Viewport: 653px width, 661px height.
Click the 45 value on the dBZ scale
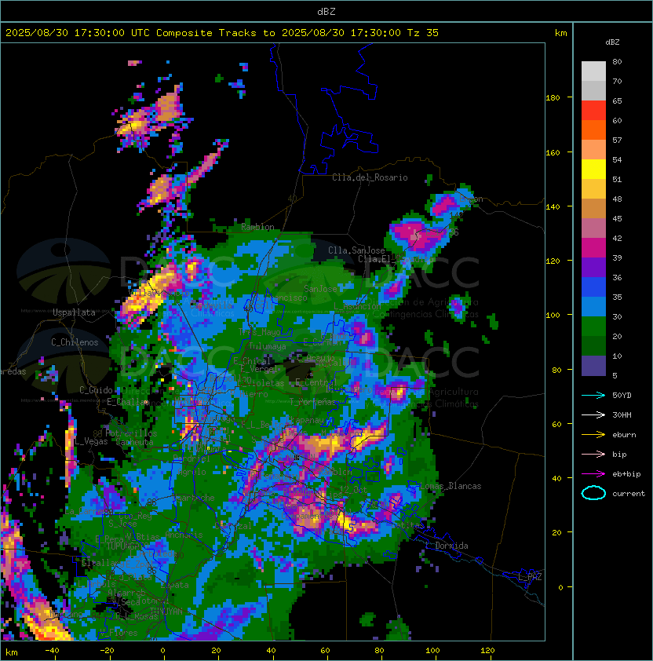click(x=617, y=218)
